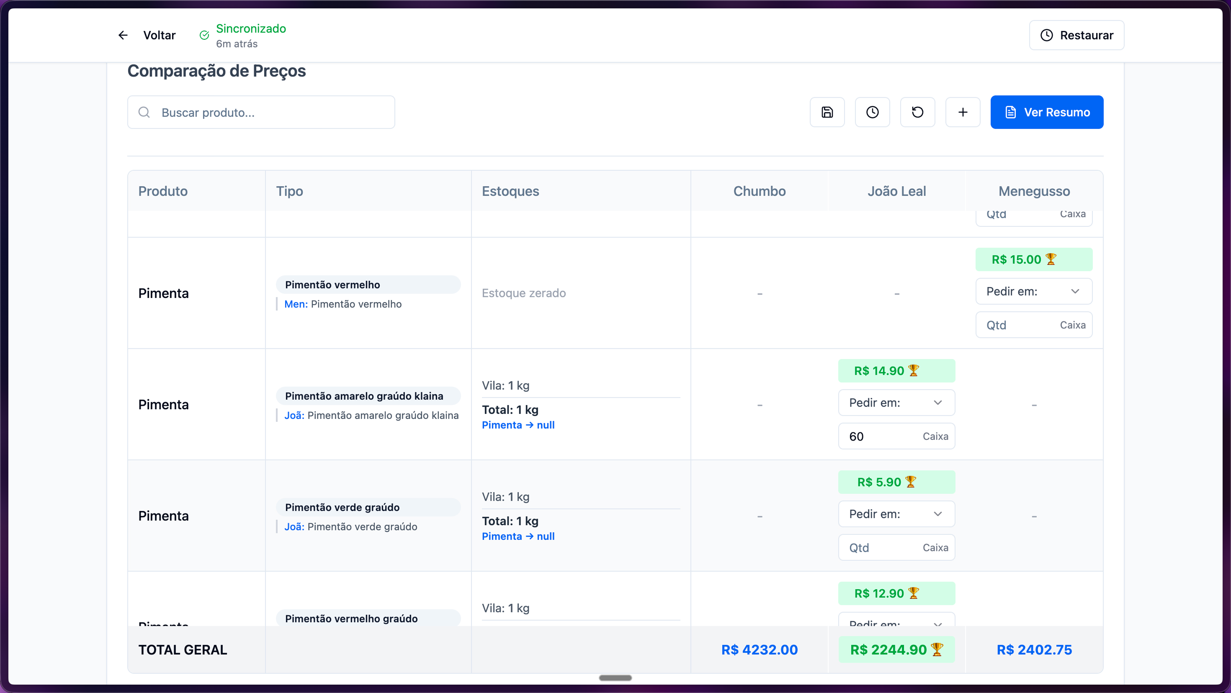
Task: Expand Pedir em dropdown for Pimentão verde graúdo
Action: pyautogui.click(x=896, y=514)
